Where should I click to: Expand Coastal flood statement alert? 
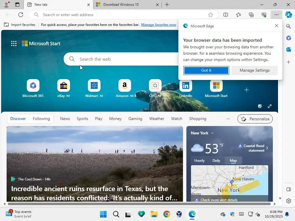(x=254, y=148)
